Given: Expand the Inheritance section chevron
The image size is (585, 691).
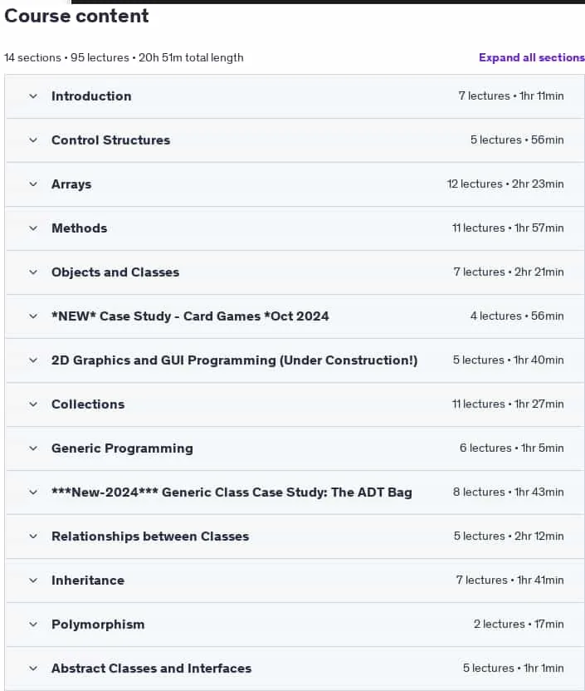Looking at the screenshot, I should 33,581.
